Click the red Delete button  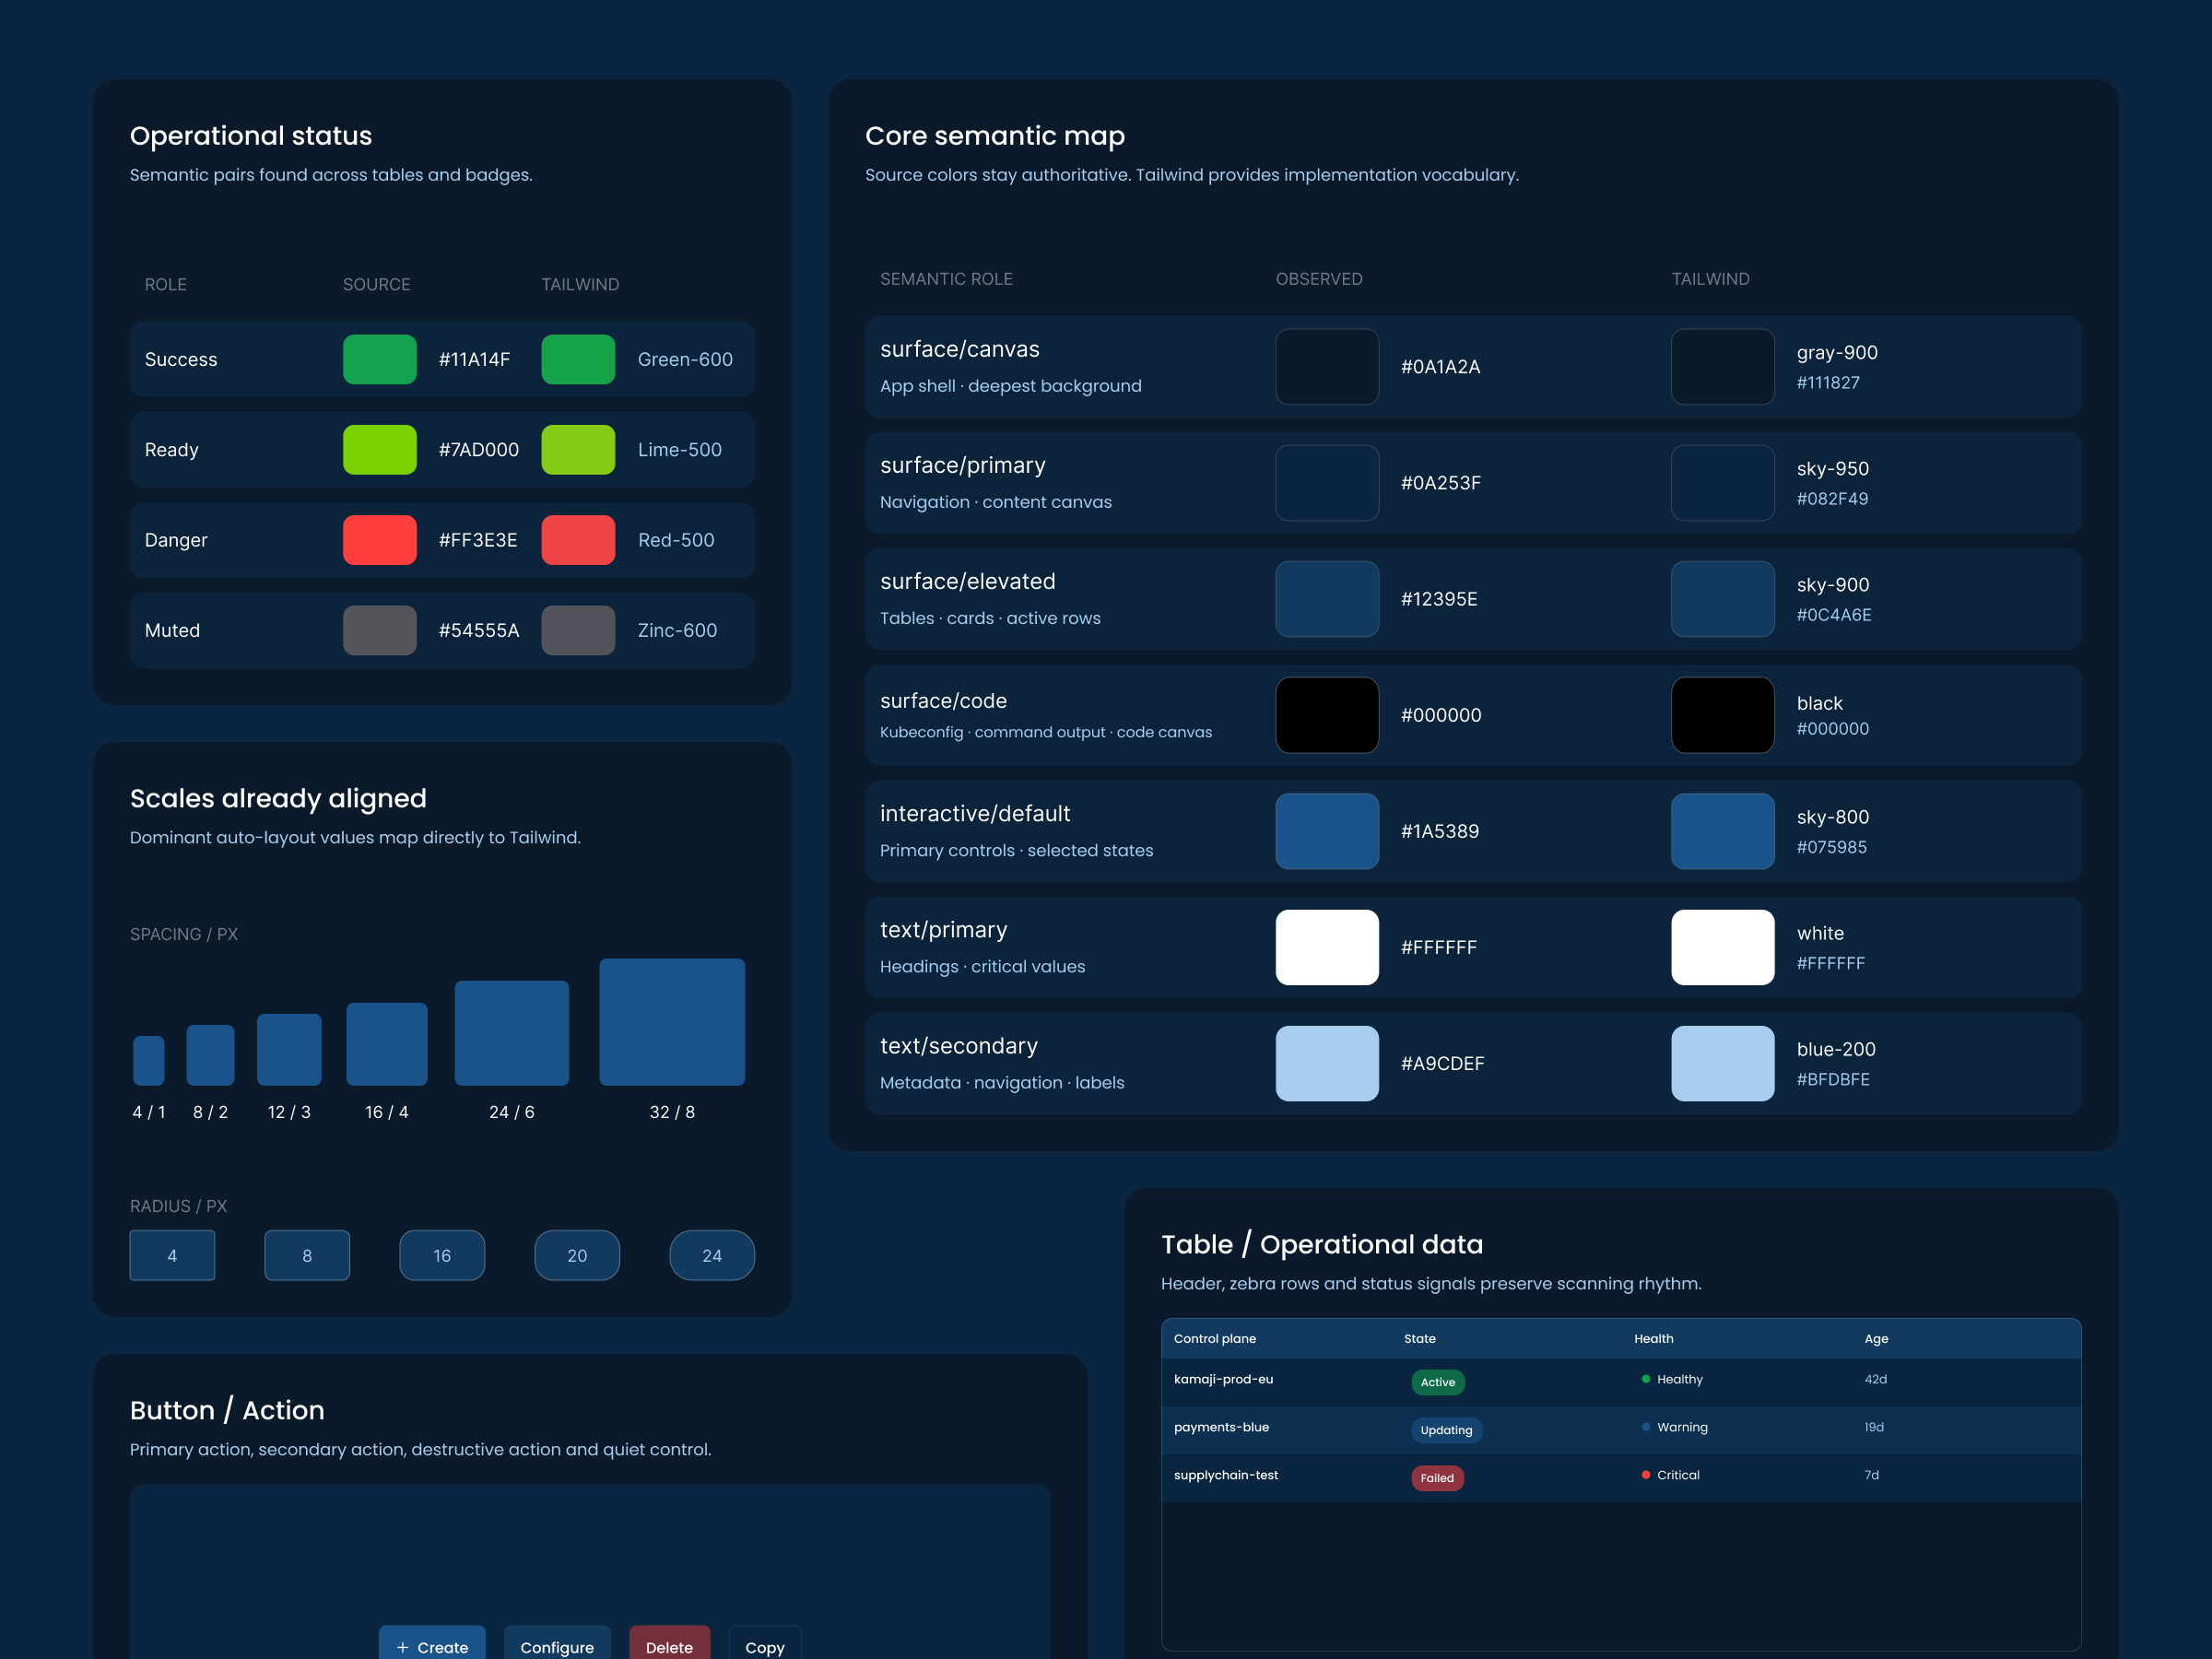pos(669,1642)
